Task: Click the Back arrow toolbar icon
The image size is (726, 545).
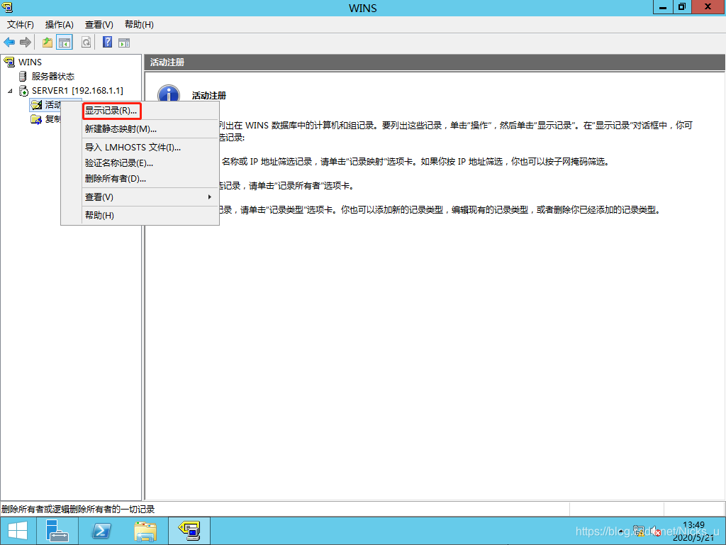Action: click(9, 43)
